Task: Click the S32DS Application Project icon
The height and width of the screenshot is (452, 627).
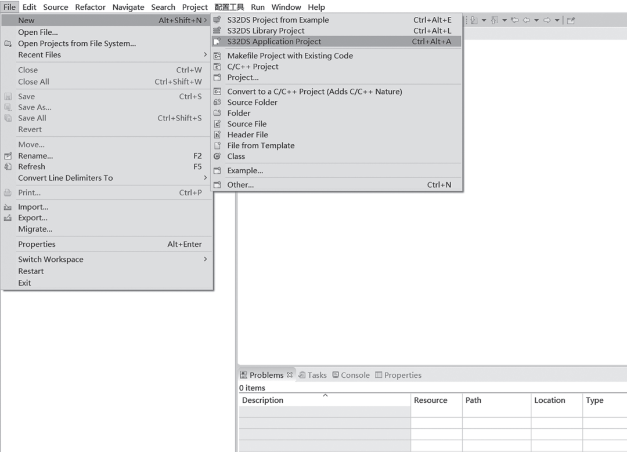Action: [x=217, y=41]
